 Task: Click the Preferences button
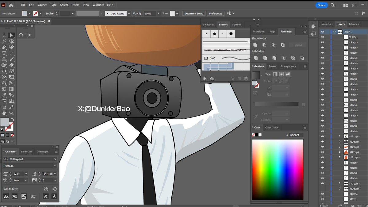click(x=216, y=13)
